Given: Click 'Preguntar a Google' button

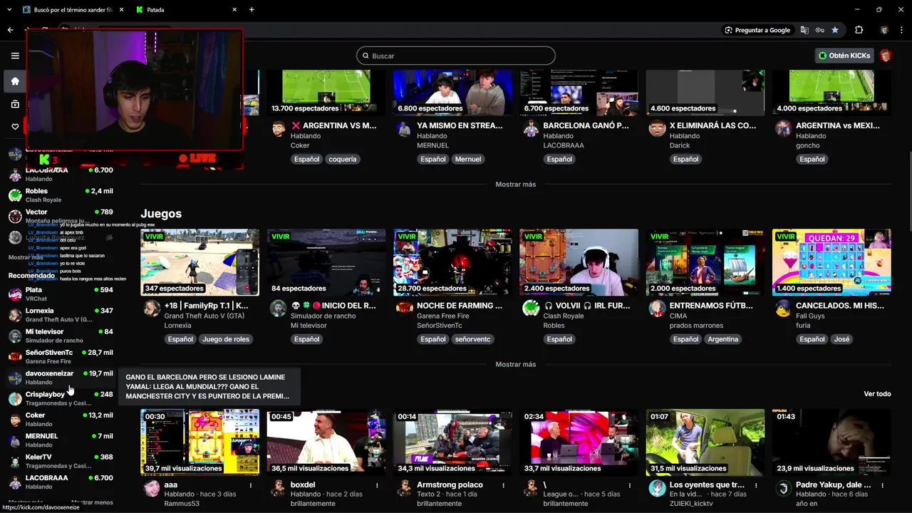Looking at the screenshot, I should [757, 30].
